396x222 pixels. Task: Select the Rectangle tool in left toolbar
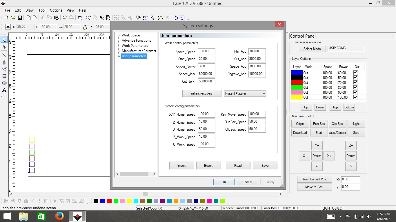(4, 76)
